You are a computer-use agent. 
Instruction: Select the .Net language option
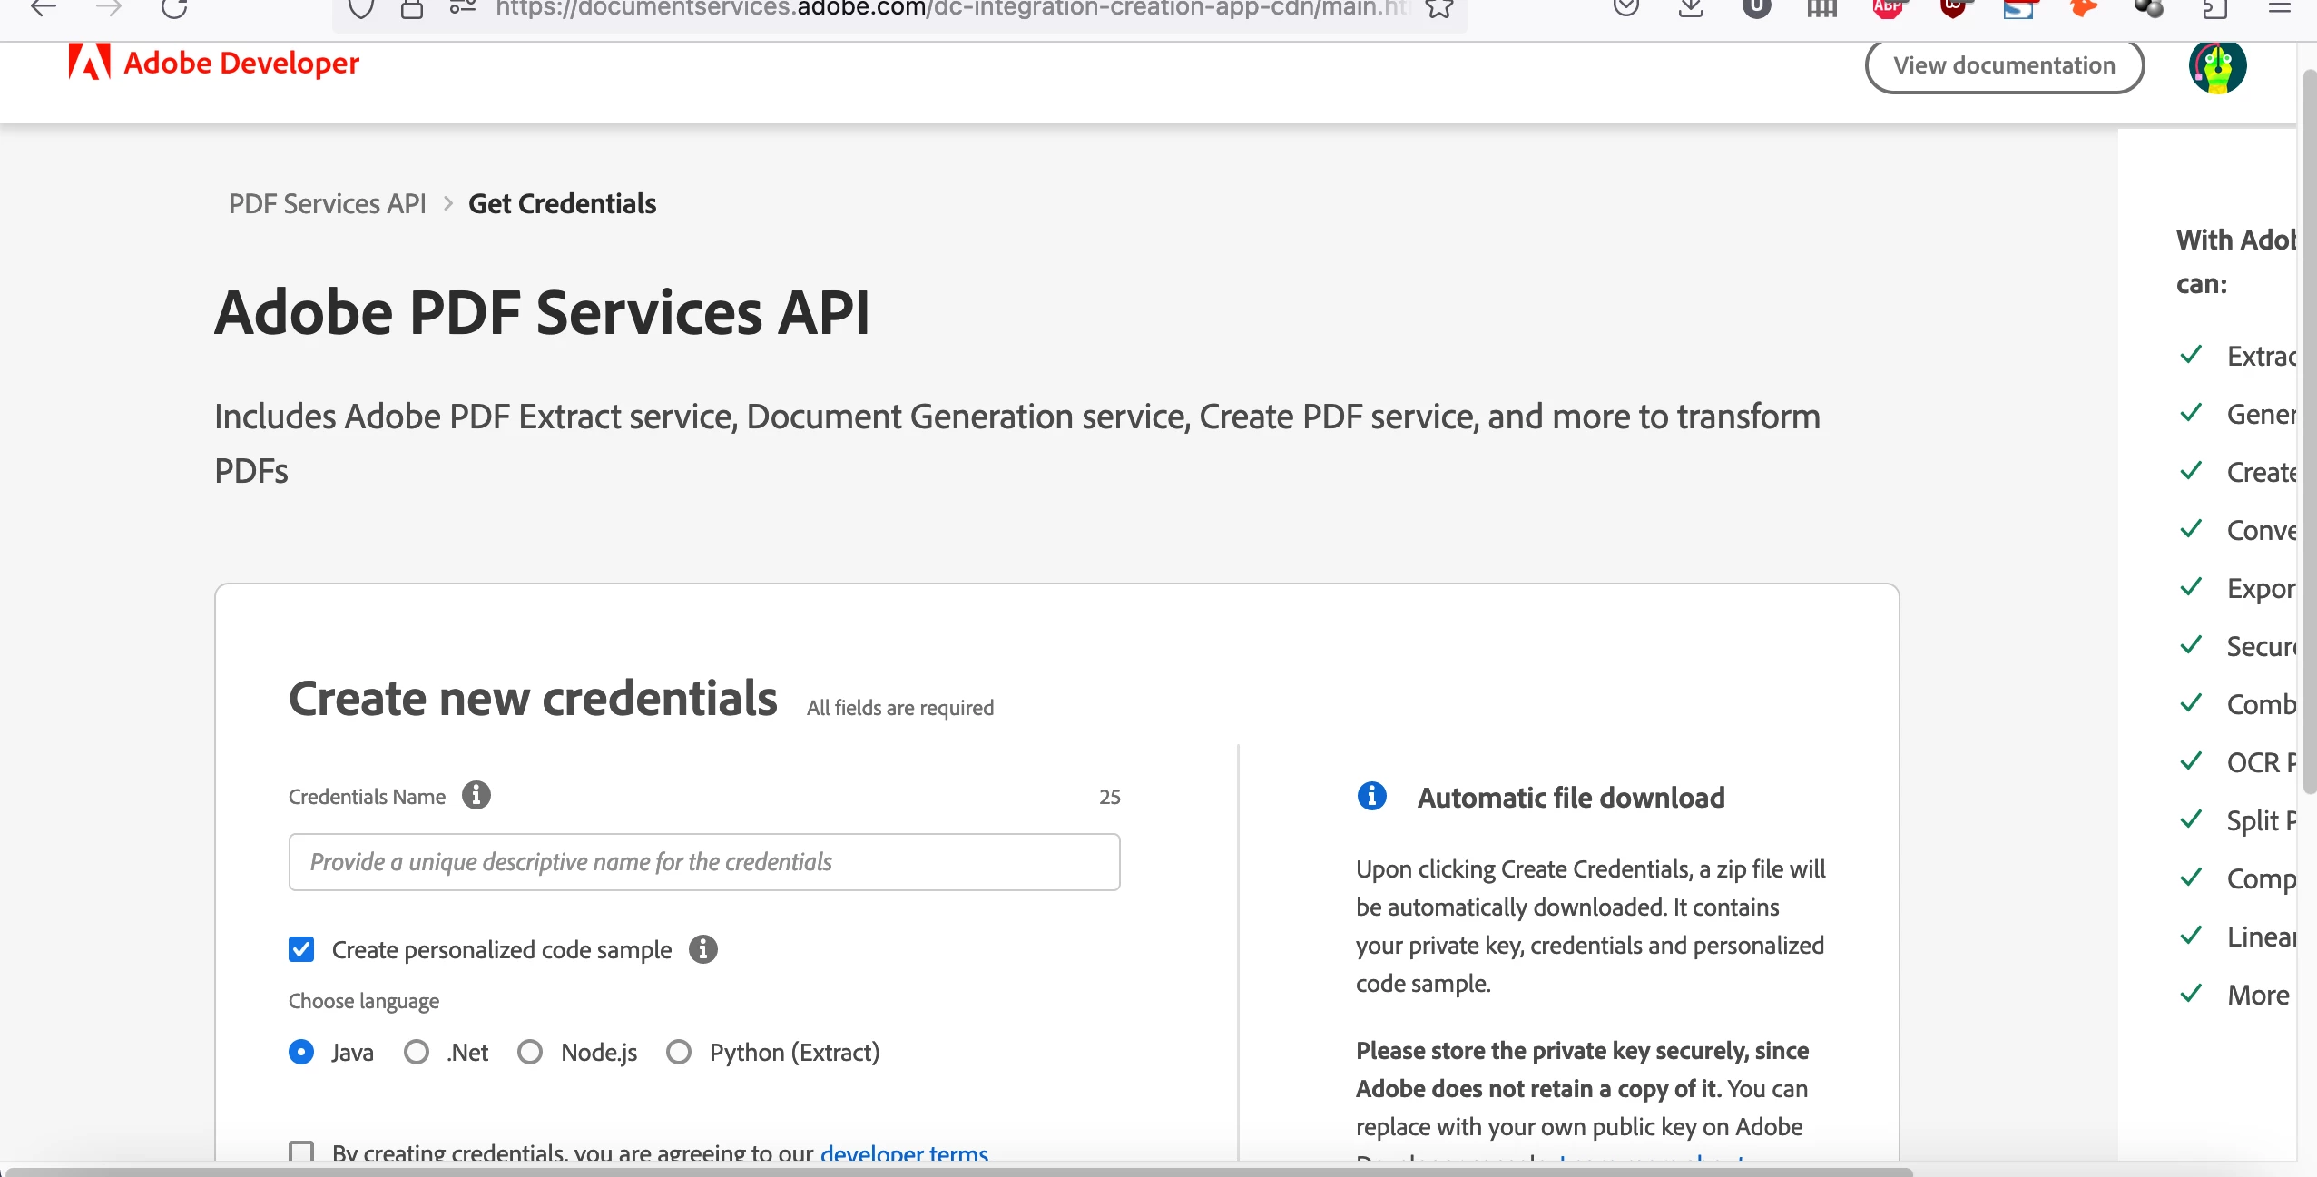click(417, 1052)
